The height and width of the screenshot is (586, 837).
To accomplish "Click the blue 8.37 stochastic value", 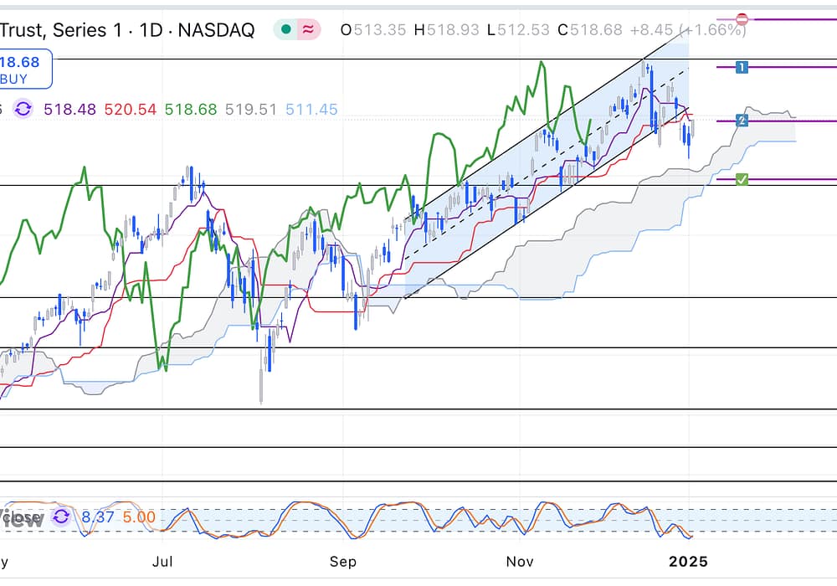I will pyautogui.click(x=97, y=517).
